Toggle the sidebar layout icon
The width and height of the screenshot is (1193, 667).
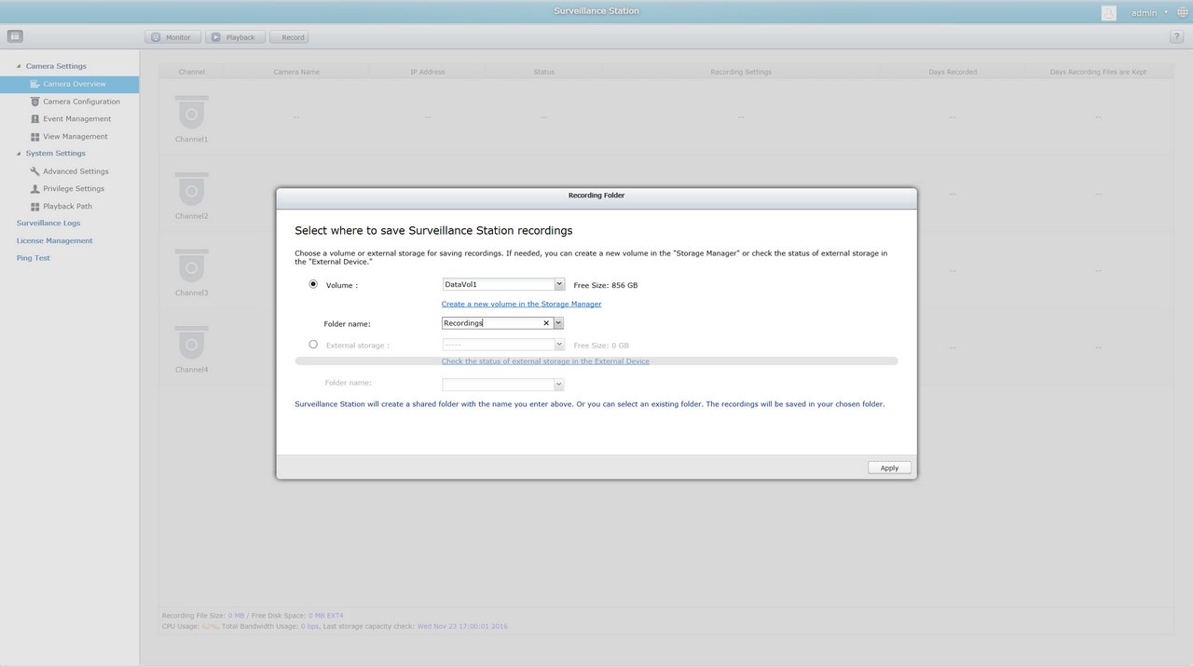click(15, 36)
